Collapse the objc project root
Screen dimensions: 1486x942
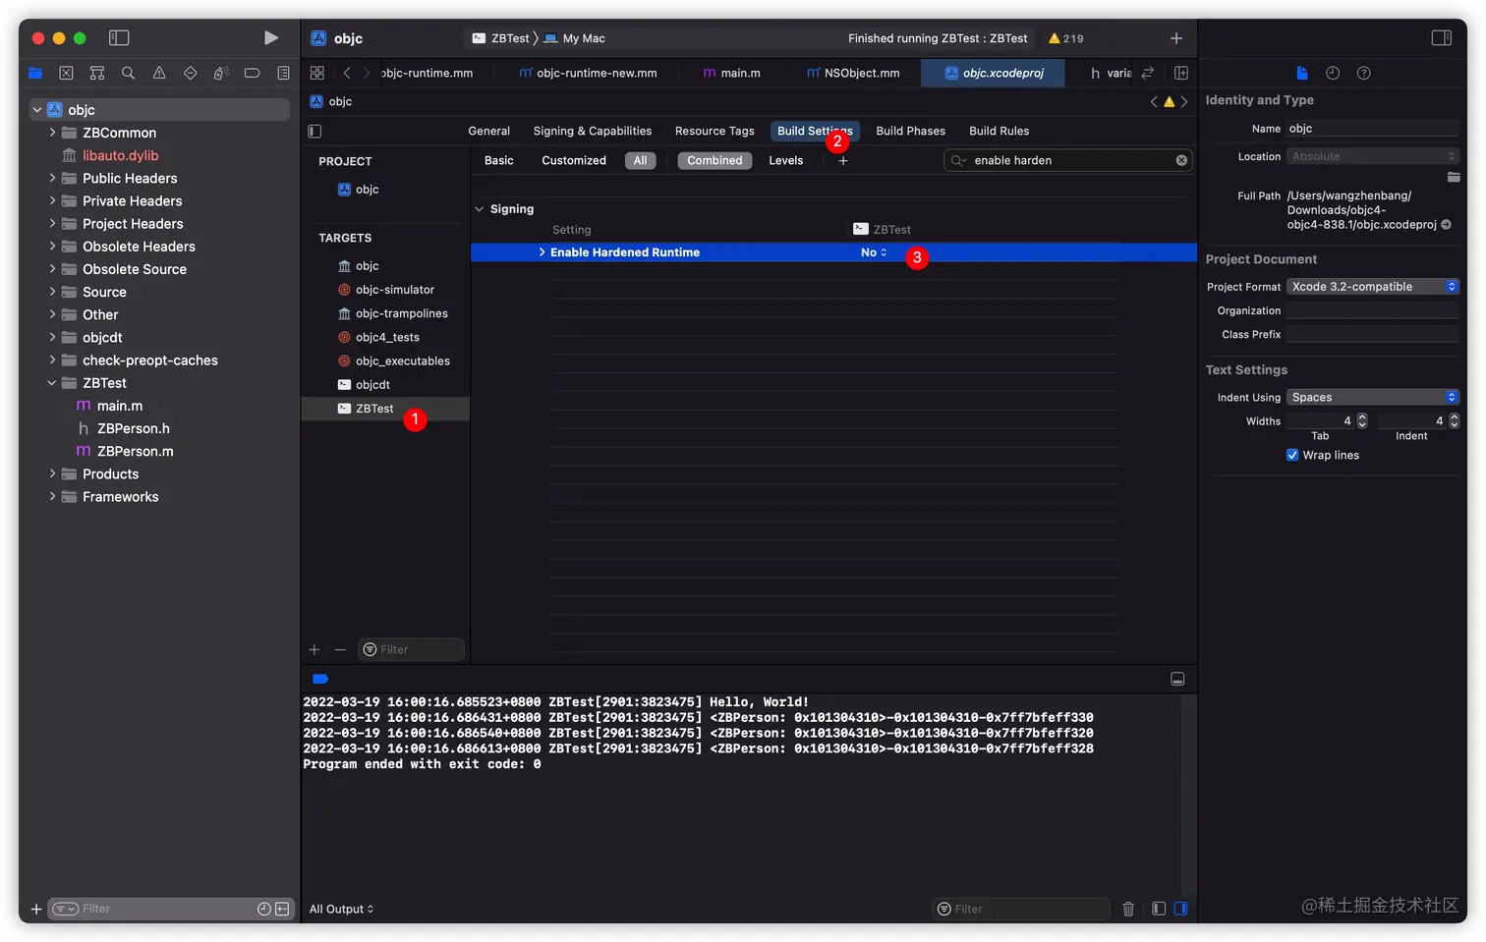click(37, 110)
